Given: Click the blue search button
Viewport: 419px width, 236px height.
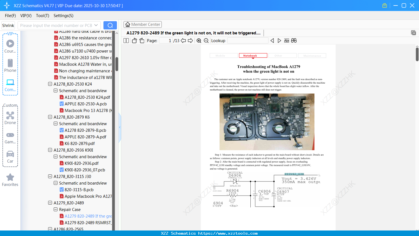Looking at the screenshot, I should [x=110, y=25].
